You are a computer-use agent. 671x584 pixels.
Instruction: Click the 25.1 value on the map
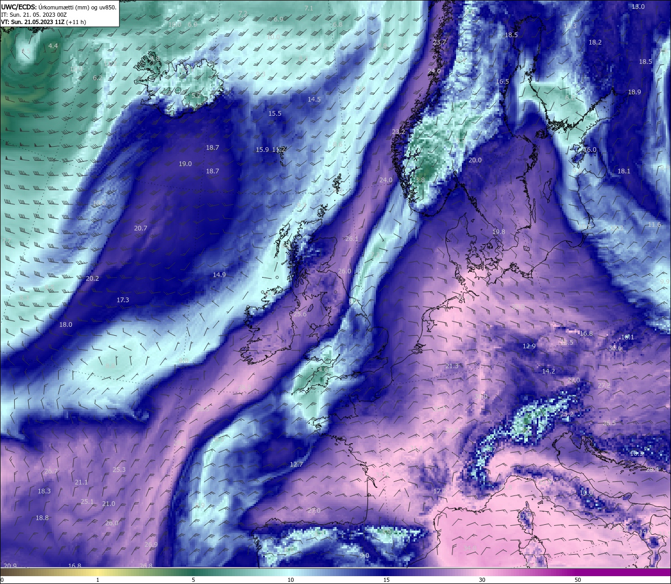[87, 502]
